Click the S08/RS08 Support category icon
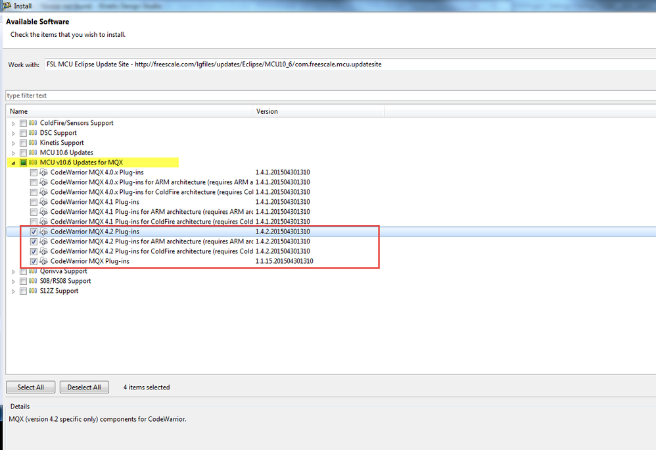656x450 pixels. (33, 281)
